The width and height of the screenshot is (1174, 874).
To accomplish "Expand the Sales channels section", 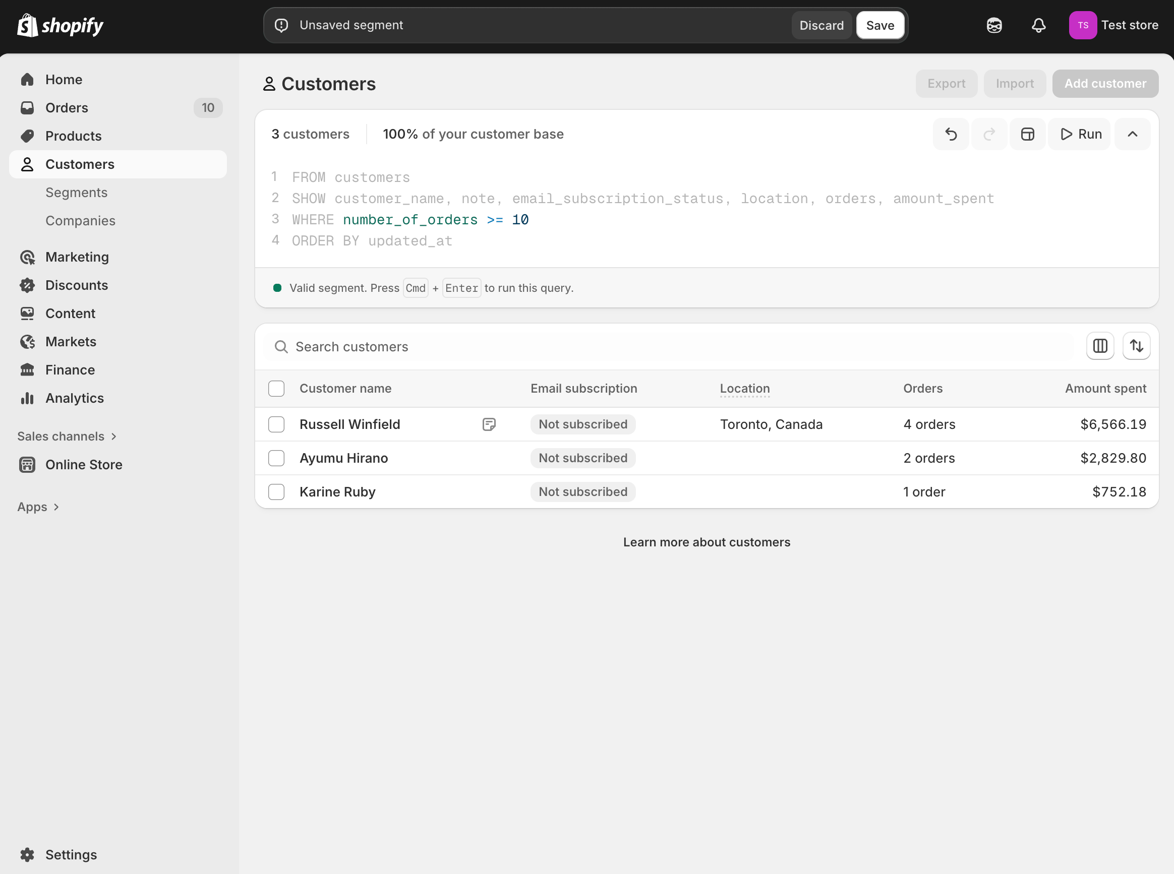I will pyautogui.click(x=67, y=436).
